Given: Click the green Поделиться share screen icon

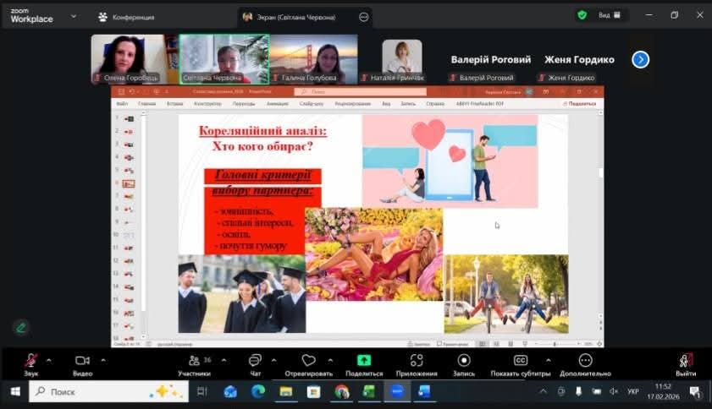Looking at the screenshot, I should point(364,361).
